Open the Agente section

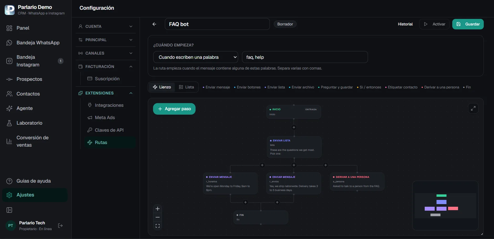point(35,108)
